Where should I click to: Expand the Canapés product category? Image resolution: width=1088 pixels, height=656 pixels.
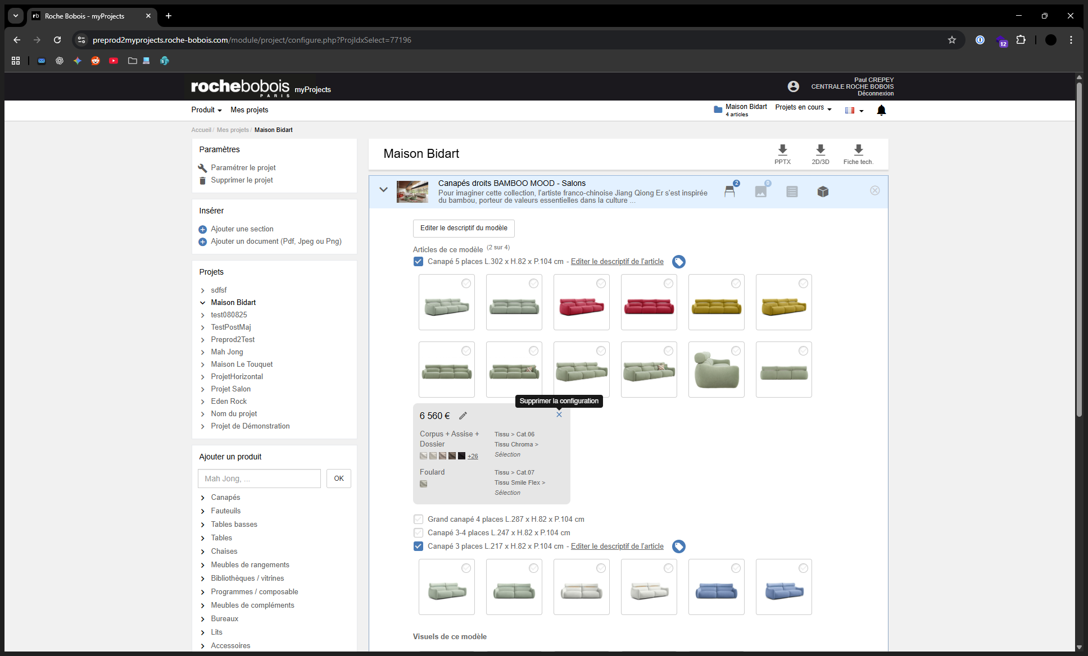[225, 497]
